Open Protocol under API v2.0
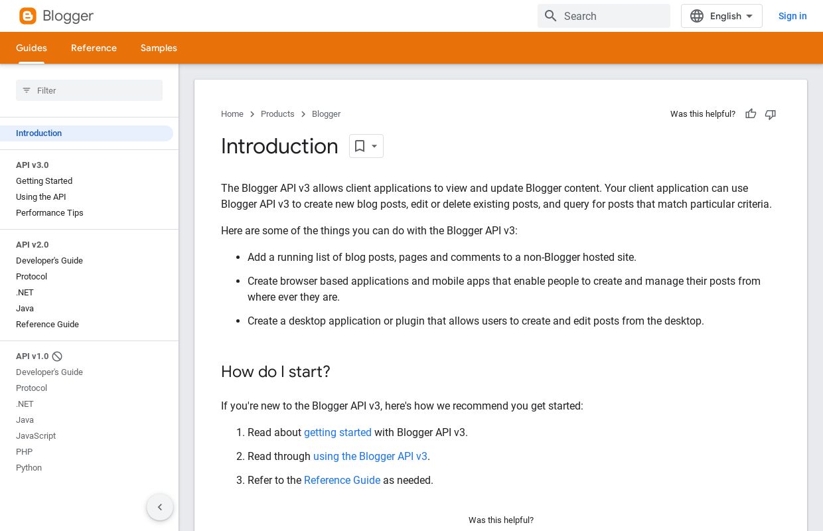This screenshot has width=823, height=531. pyautogui.click(x=31, y=277)
